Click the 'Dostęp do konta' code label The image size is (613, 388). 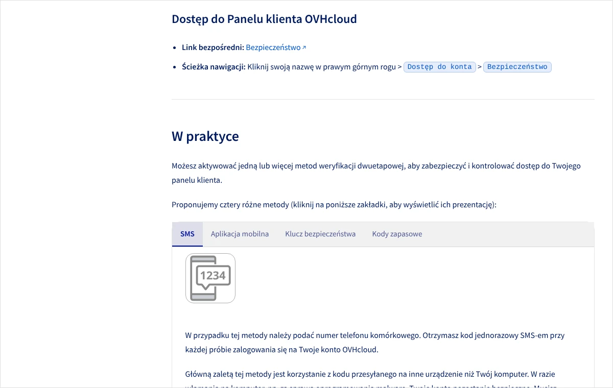(x=439, y=67)
